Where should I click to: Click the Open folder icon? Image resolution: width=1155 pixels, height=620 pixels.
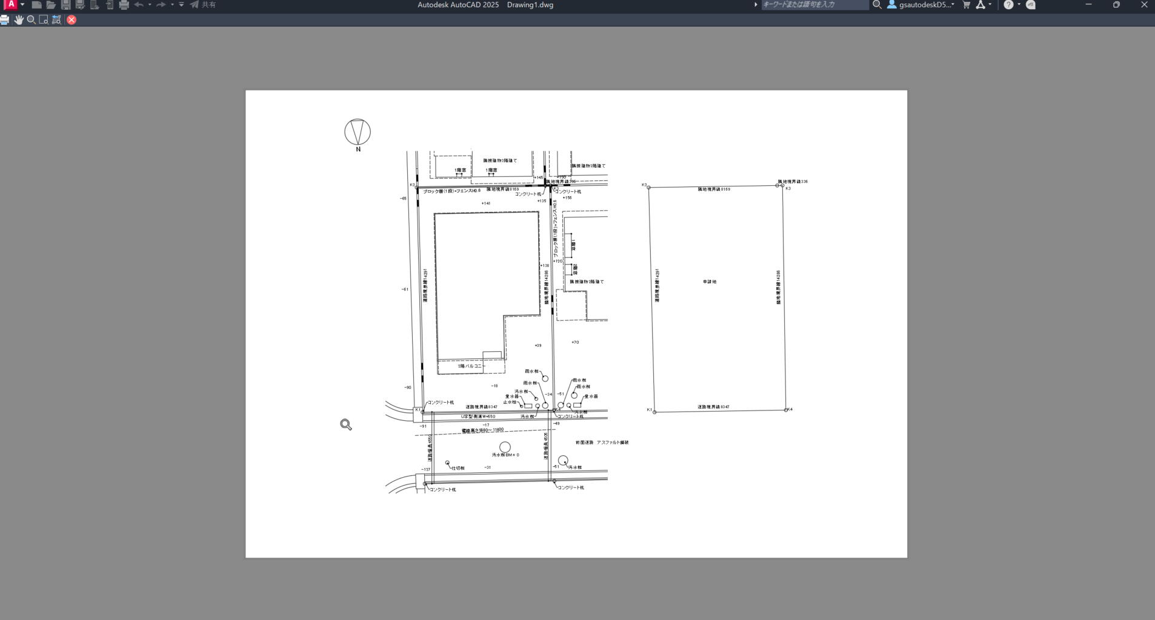click(51, 5)
